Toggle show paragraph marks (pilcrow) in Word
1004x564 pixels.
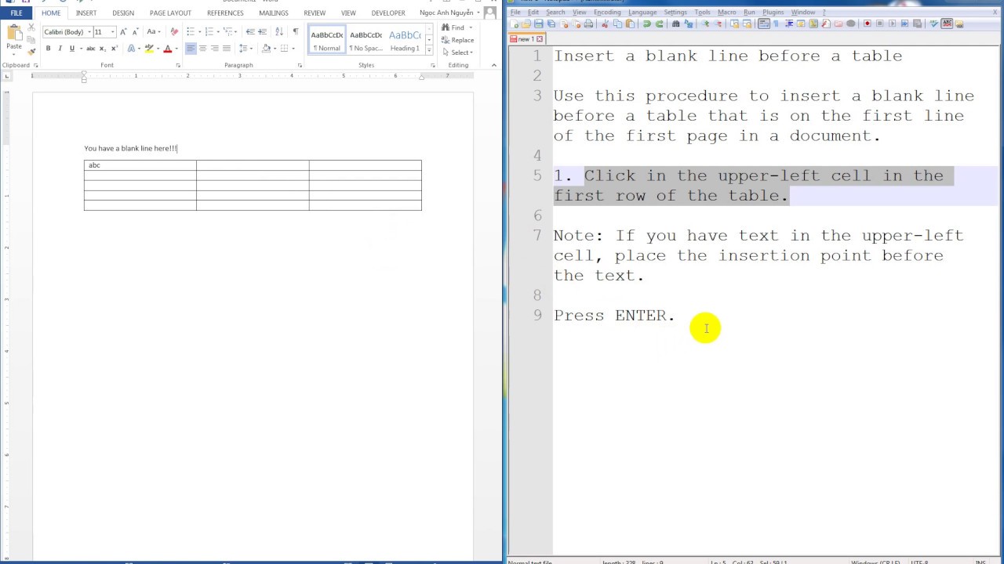[295, 31]
